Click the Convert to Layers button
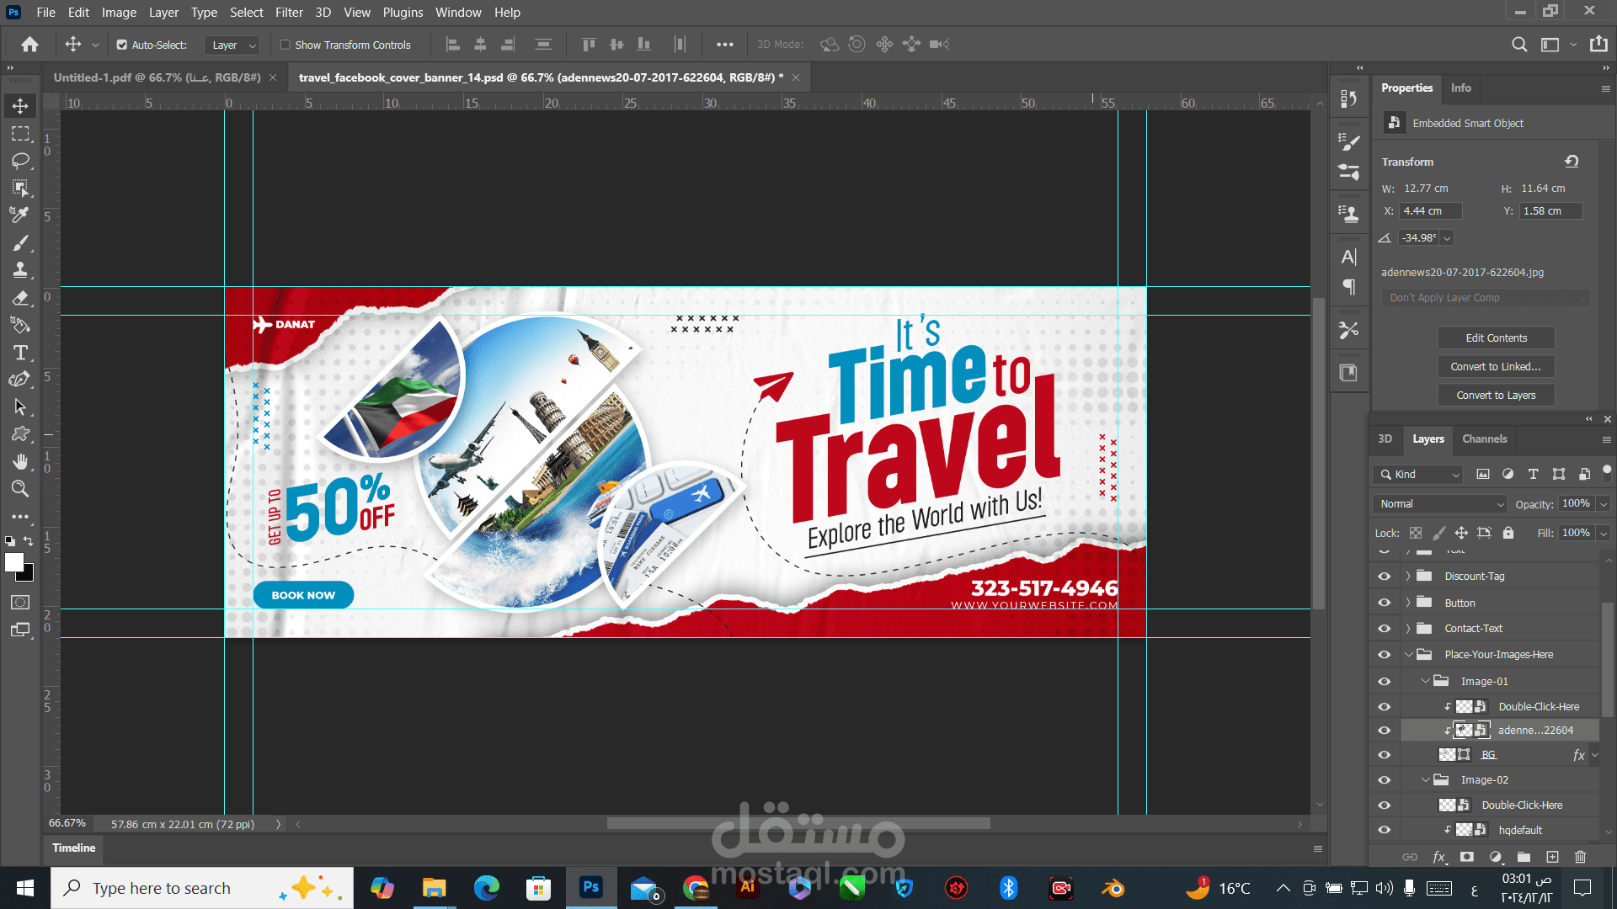Viewport: 1617px width, 909px height. [1496, 395]
